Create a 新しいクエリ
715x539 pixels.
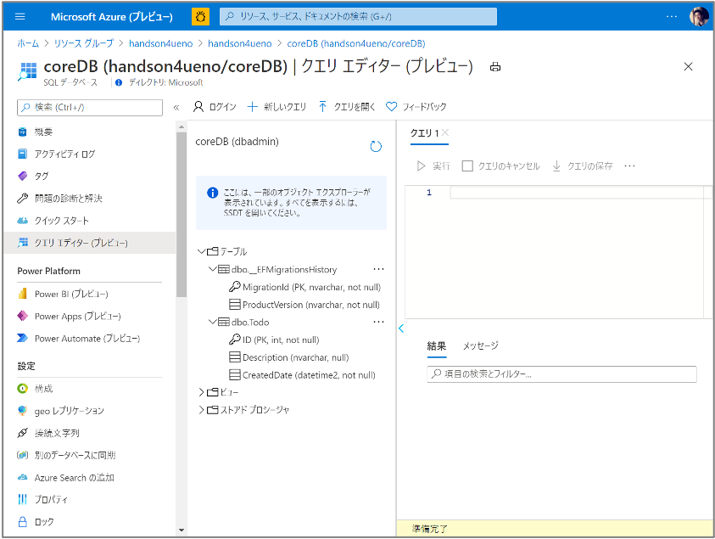(277, 107)
